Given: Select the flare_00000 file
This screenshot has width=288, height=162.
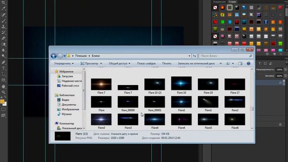Looking at the screenshot, I should (x=128, y=104).
